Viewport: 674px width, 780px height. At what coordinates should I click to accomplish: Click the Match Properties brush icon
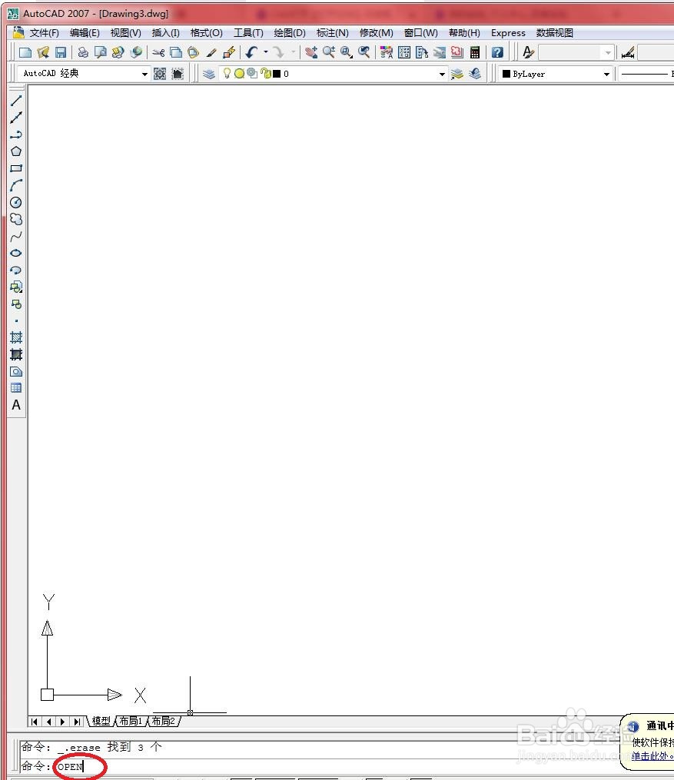(x=211, y=52)
